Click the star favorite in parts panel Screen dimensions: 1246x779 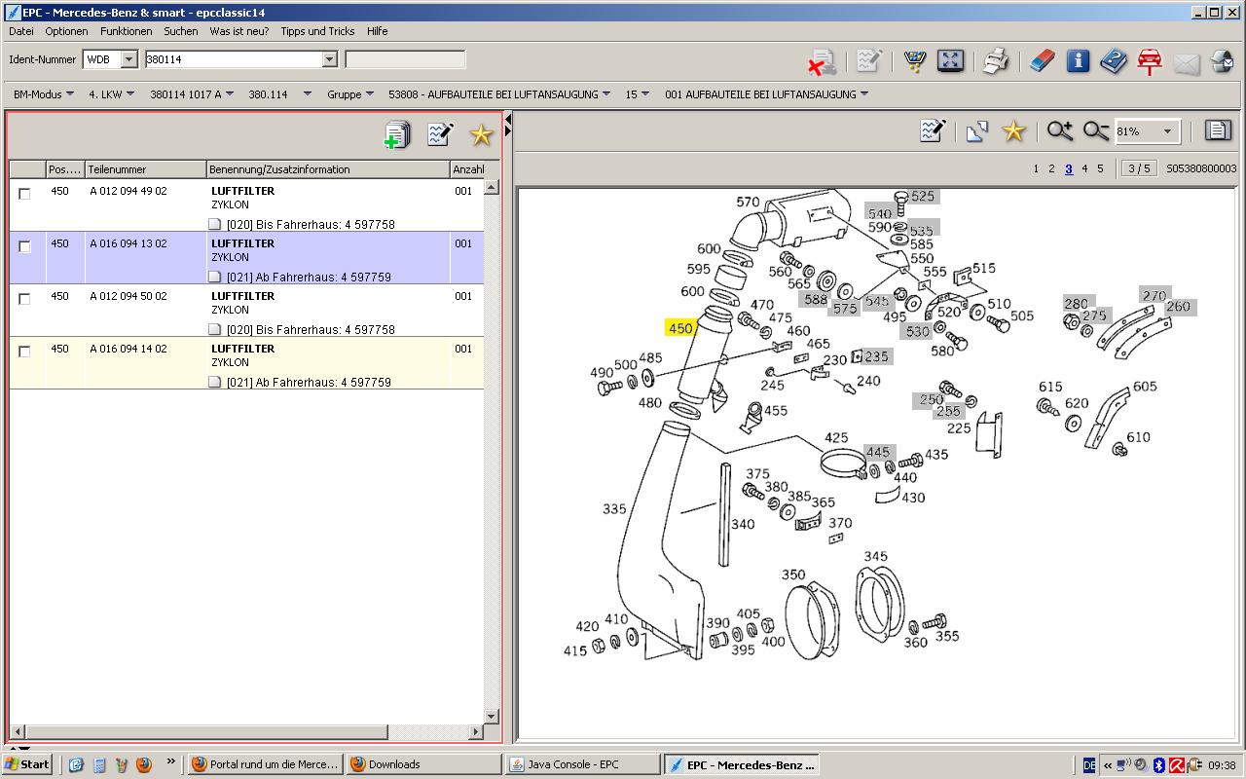click(x=482, y=134)
